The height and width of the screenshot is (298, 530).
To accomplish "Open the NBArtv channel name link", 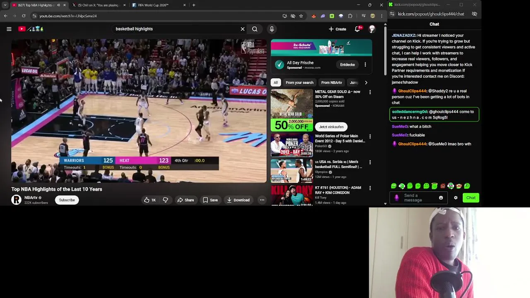I will click(x=31, y=197).
